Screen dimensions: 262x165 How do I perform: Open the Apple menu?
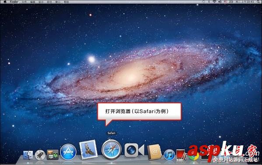point(5,2)
